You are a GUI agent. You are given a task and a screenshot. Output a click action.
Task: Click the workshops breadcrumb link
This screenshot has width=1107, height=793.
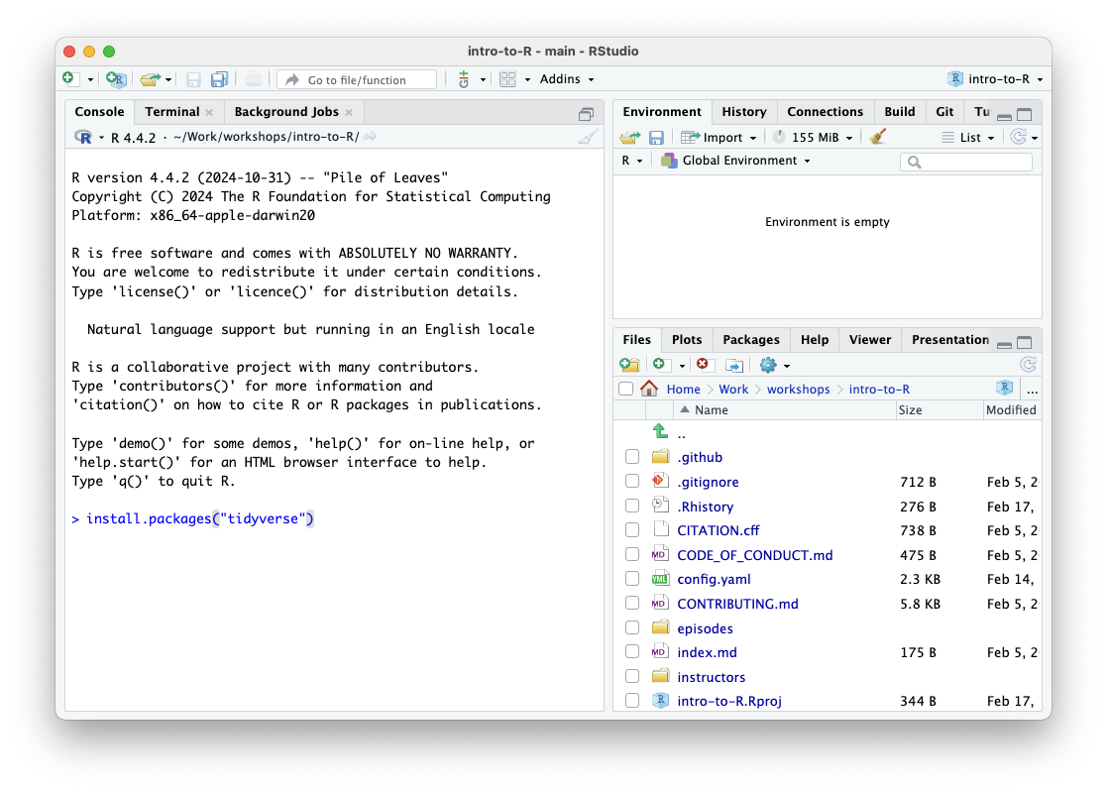[798, 390]
